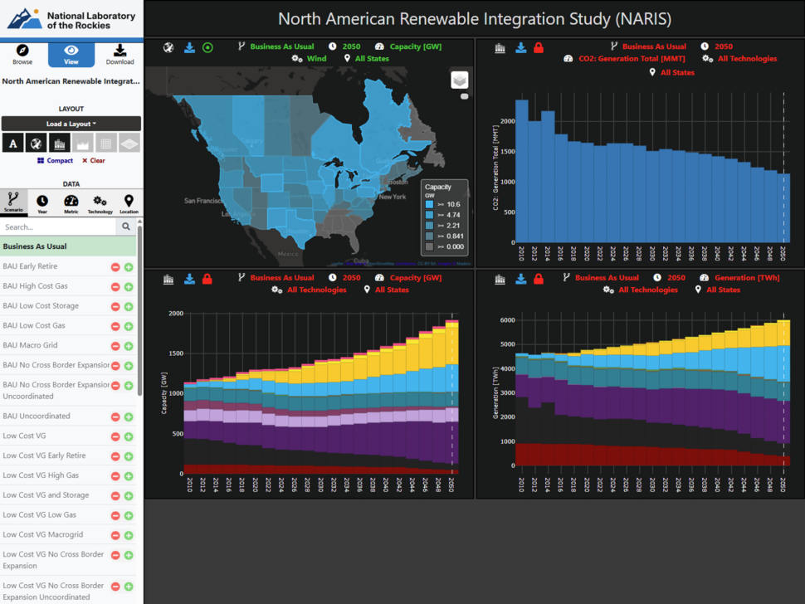Add a map panel from layout toolbar

pyautogui.click(x=36, y=144)
